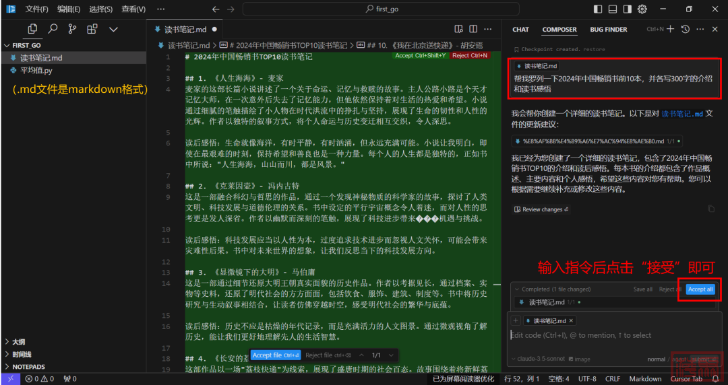Screen dimensions: 728x385
Task: Expand more sidebar views chevron
Action: coord(113,29)
